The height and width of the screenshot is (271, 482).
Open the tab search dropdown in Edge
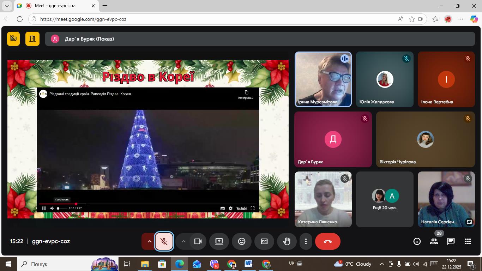[x=7, y=6]
